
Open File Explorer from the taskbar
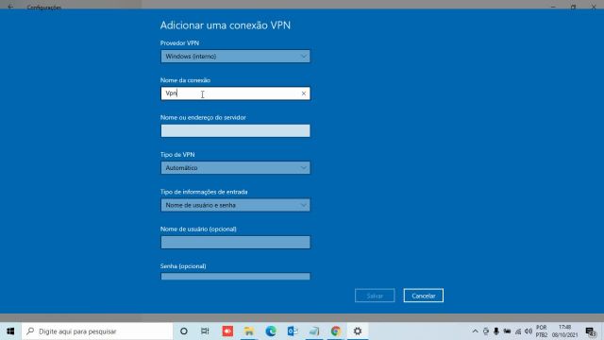point(249,331)
